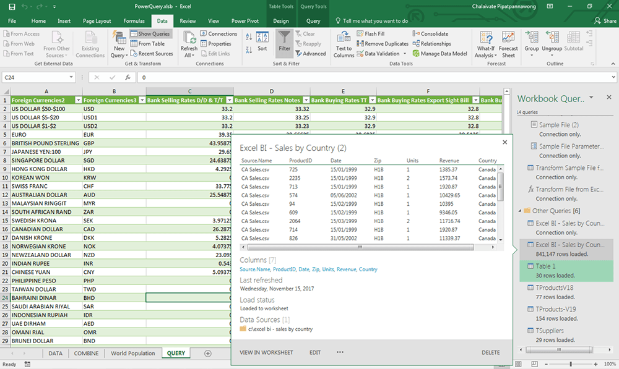The height and width of the screenshot is (369, 619).
Task: Click the Tell me what you want box
Action: click(x=376, y=20)
